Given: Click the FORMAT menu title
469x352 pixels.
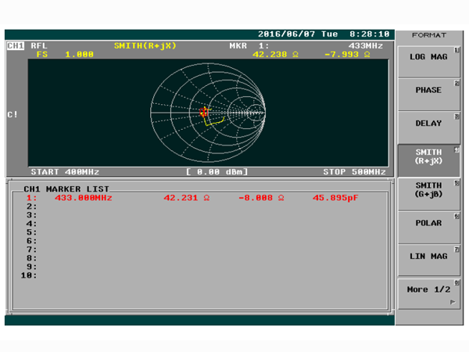Looking at the screenshot, I should click(429, 35).
